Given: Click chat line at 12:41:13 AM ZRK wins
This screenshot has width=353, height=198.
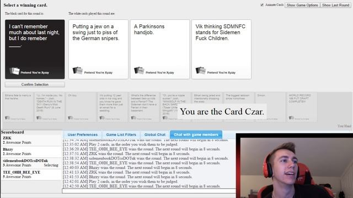Looking at the screenshot, I should (126, 172).
